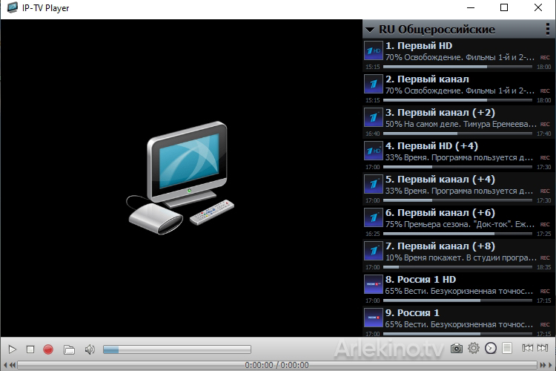Image resolution: width=556 pixels, height=371 pixels.
Task: Adjust the volume slider in the toolbar
Action: 177,349
